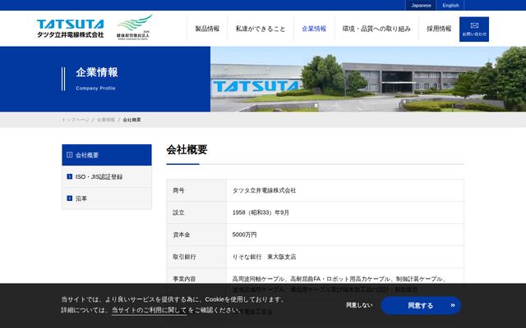Go to 企業情報 breadcrumb link
The width and height of the screenshot is (526, 328).
coord(106,120)
